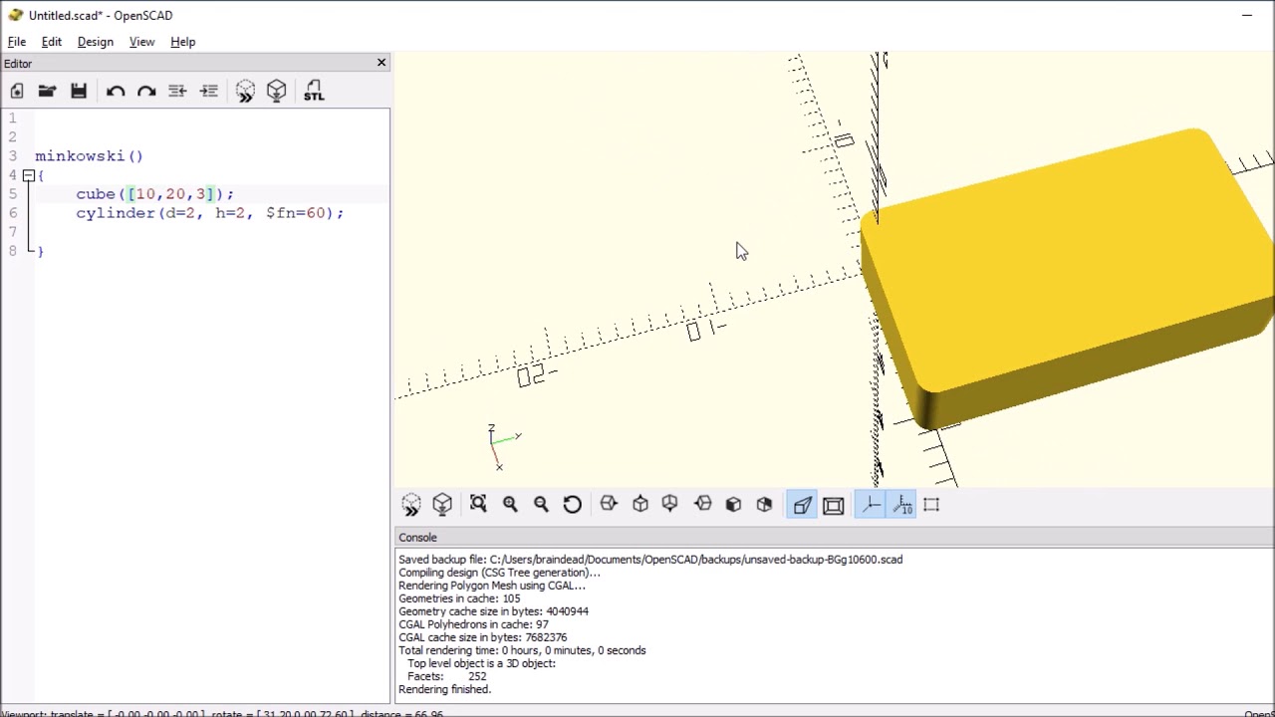Screen dimensions: 1275x717
Task: Switch to Back view
Action: [765, 505]
